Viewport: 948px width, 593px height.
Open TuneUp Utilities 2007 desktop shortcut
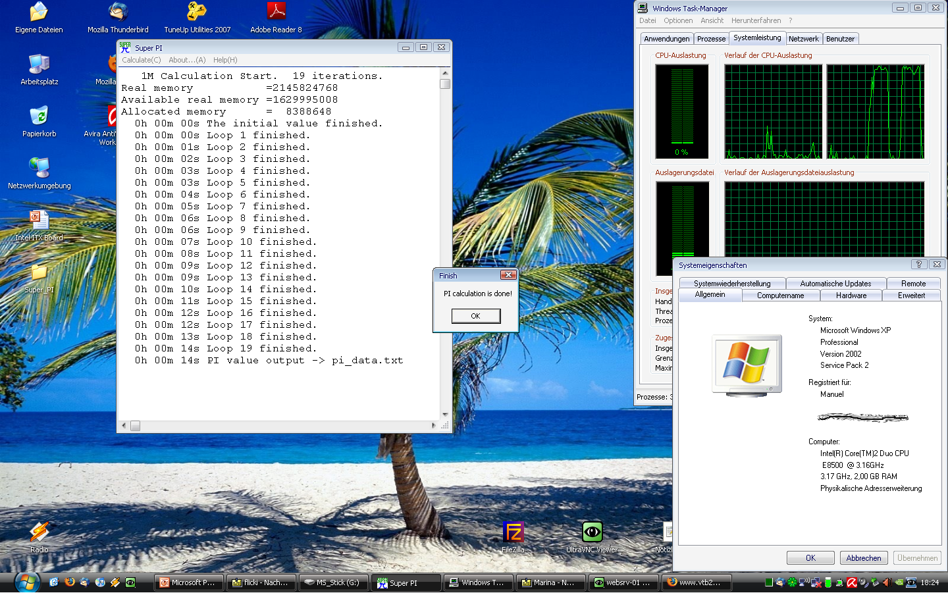(197, 12)
